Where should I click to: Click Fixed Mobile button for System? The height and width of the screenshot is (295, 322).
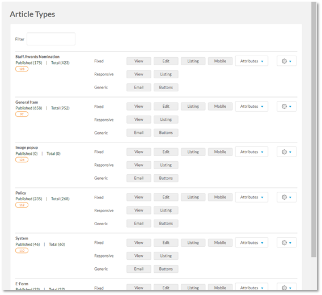click(x=220, y=243)
